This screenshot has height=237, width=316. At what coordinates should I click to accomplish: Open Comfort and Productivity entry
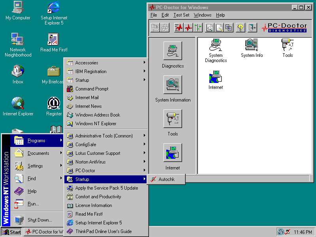(106, 196)
